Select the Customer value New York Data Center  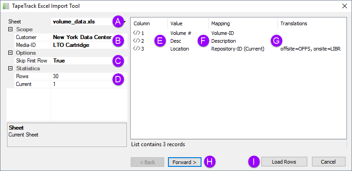[x=82, y=37]
